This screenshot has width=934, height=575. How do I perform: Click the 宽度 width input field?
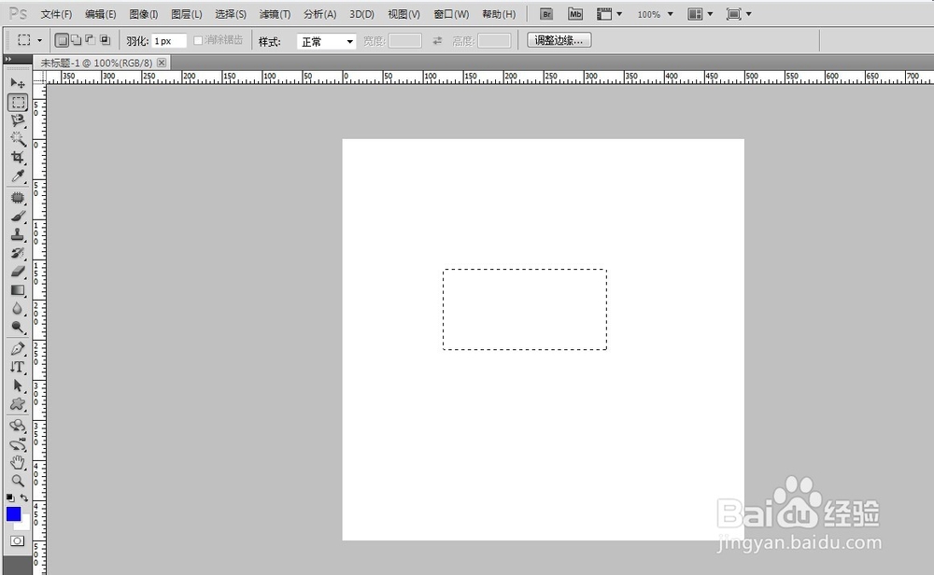click(405, 41)
